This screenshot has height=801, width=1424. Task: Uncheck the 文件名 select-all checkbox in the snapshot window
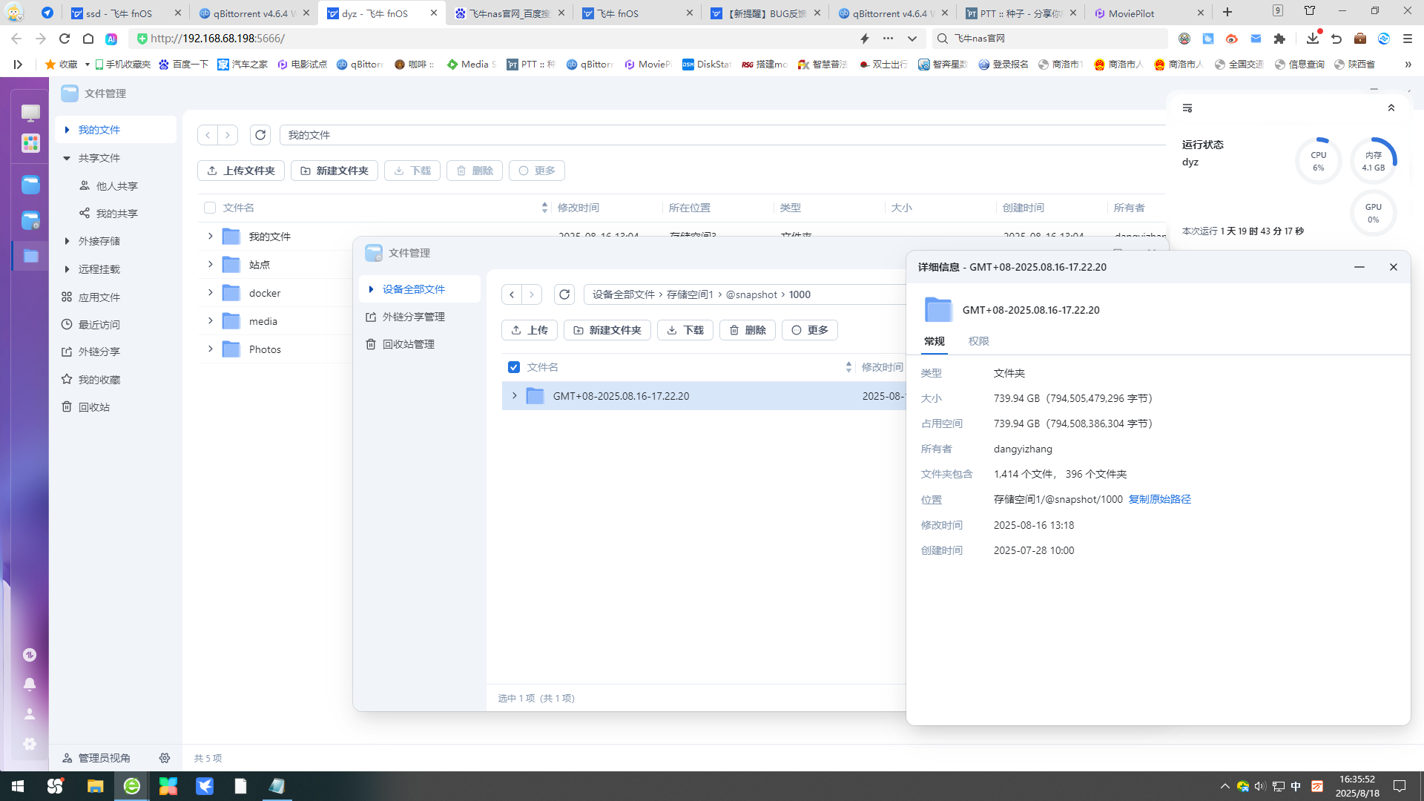(514, 367)
